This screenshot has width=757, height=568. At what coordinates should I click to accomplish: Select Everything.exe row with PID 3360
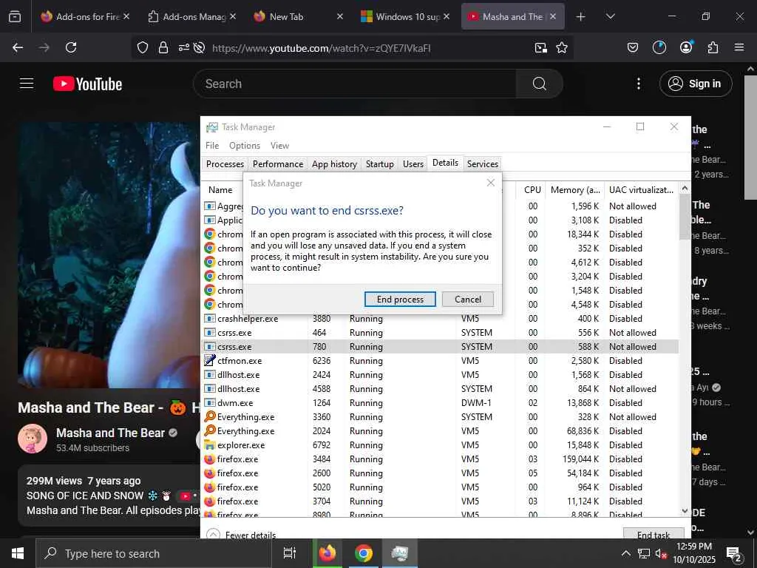440,417
